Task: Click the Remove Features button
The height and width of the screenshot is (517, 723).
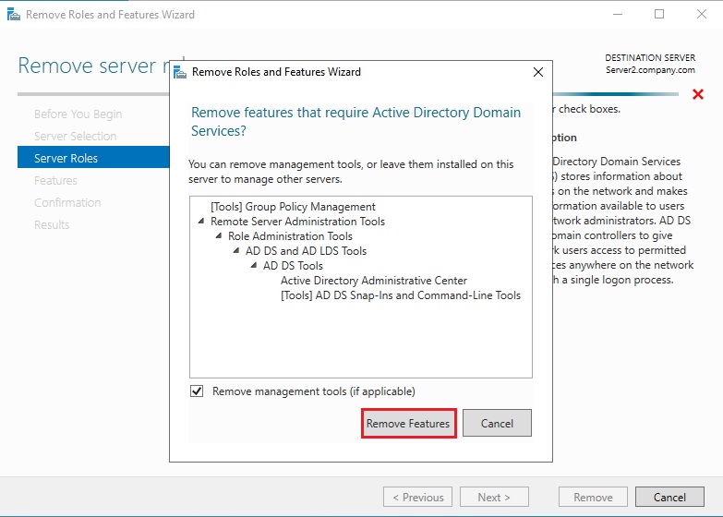Action: [407, 423]
